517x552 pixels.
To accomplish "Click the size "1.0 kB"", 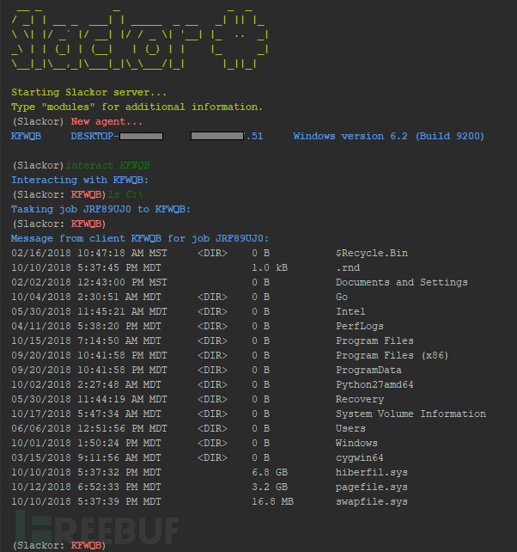I will click(x=270, y=268).
